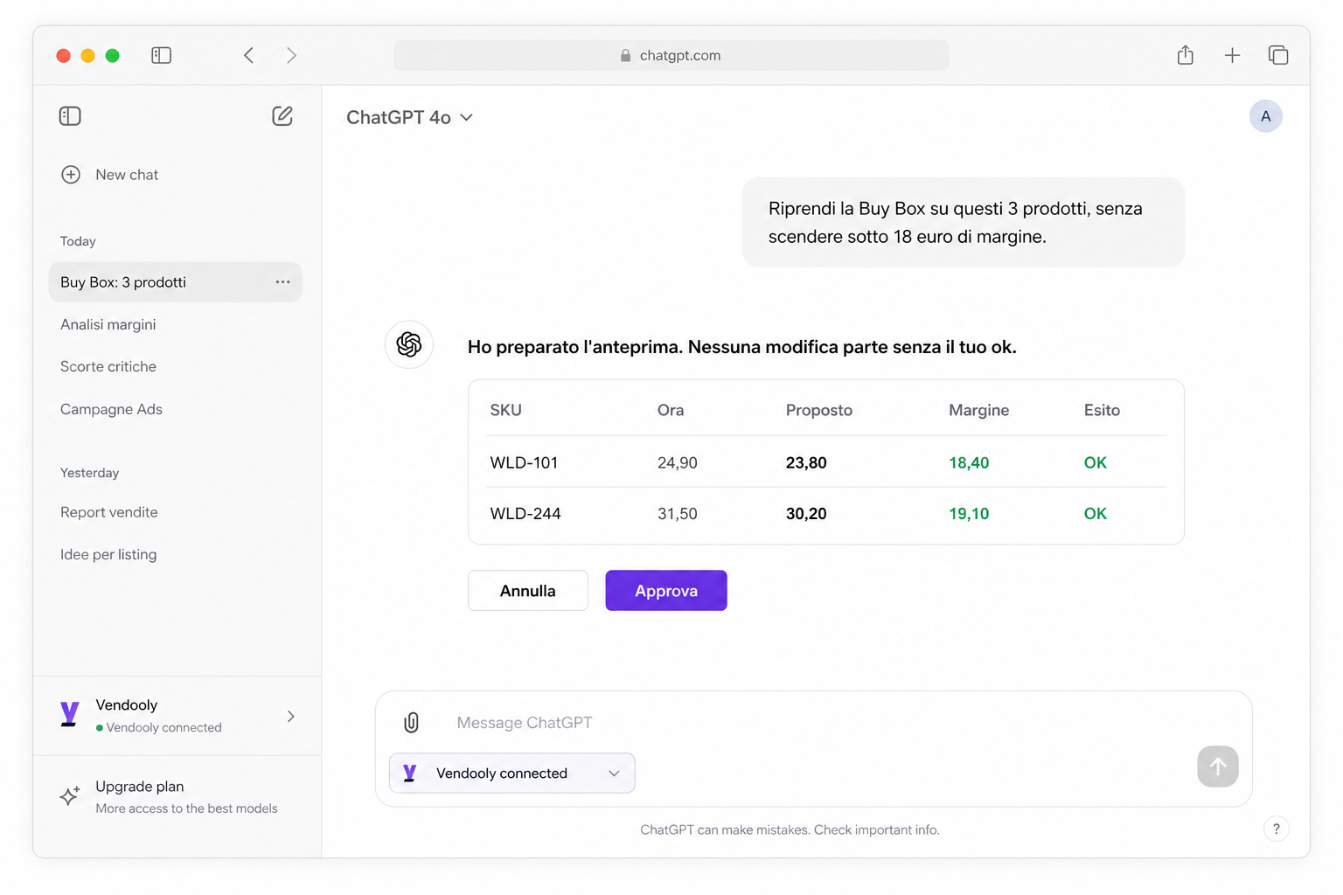Click the Ora column header
The width and height of the screenshot is (1343, 895).
pyautogui.click(x=671, y=410)
